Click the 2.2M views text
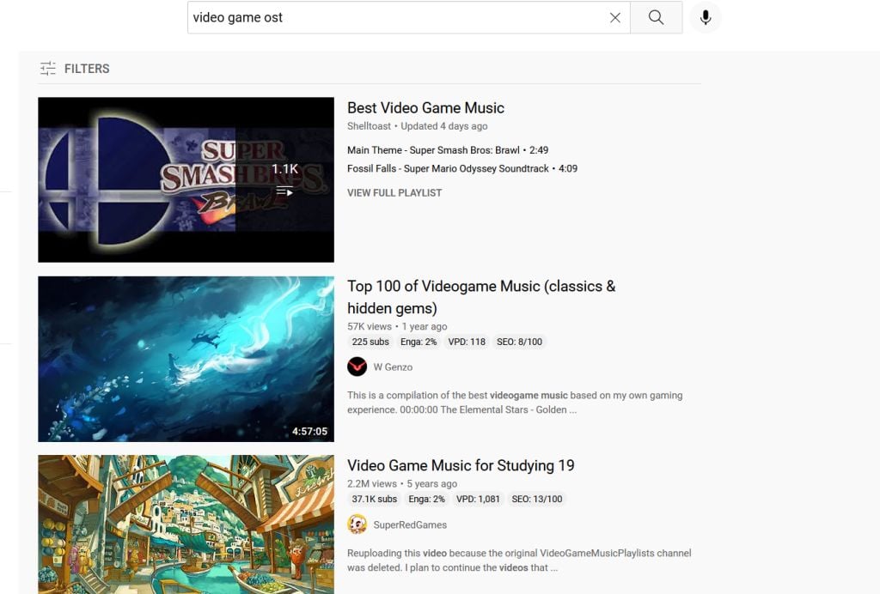Screen dimensions: 880x594 point(371,483)
